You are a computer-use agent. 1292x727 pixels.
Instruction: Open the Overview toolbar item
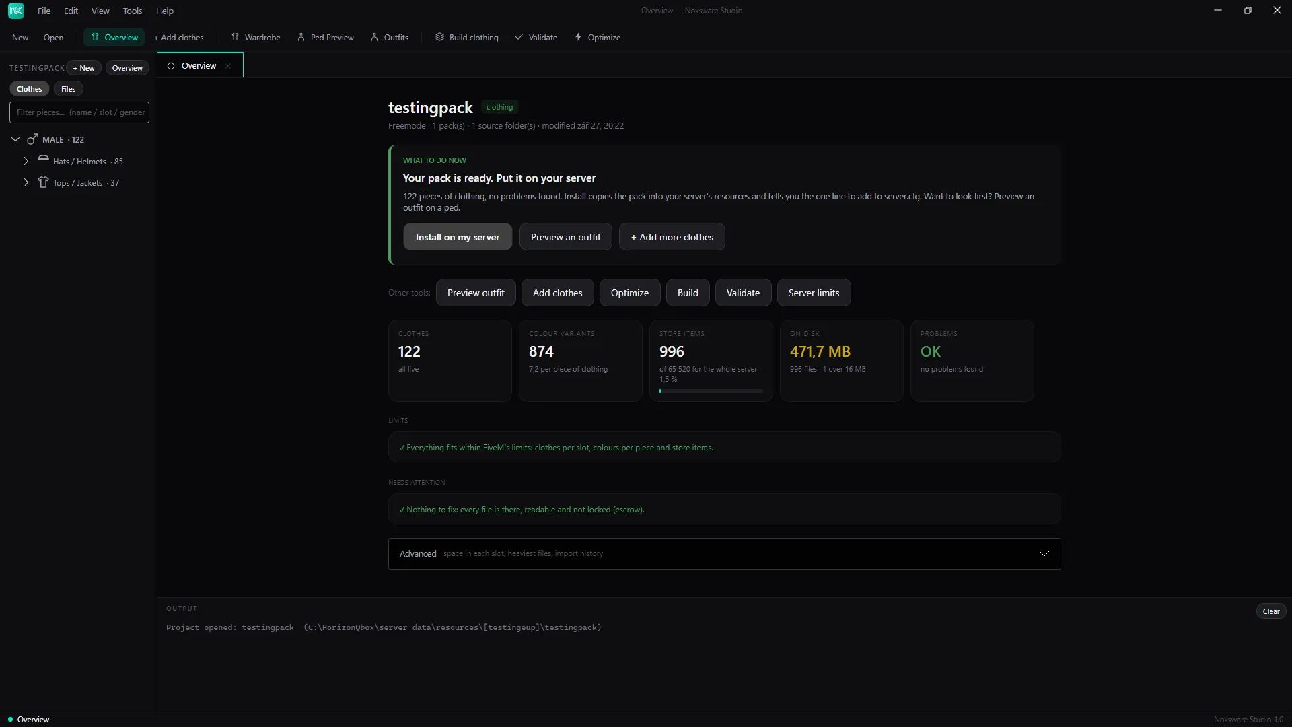114,38
